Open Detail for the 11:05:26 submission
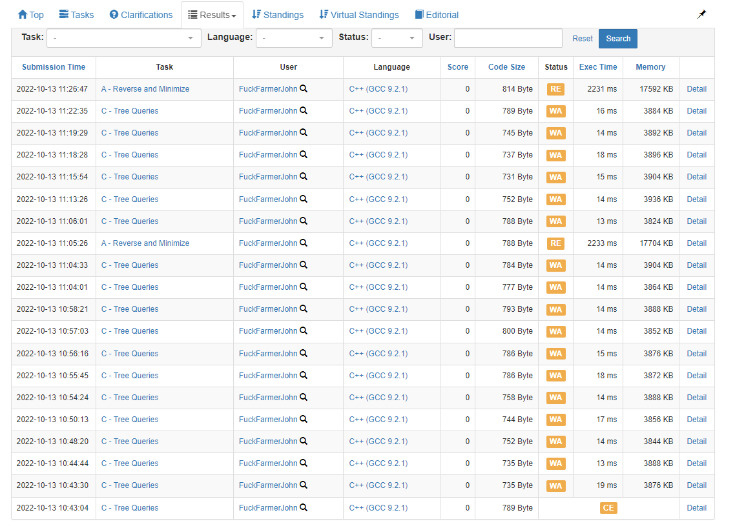The image size is (735, 528). (x=696, y=243)
